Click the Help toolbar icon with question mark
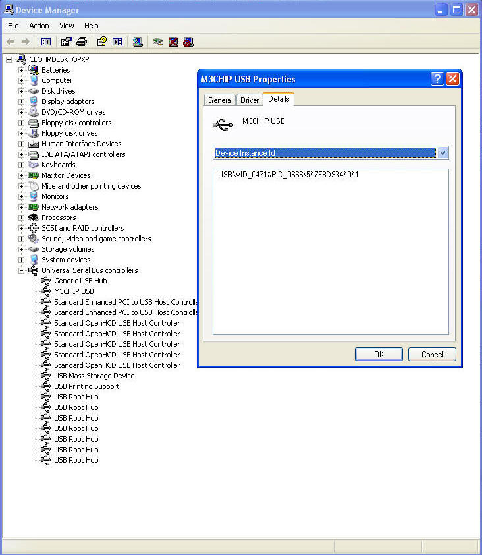Image resolution: width=482 pixels, height=555 pixels. (x=102, y=42)
